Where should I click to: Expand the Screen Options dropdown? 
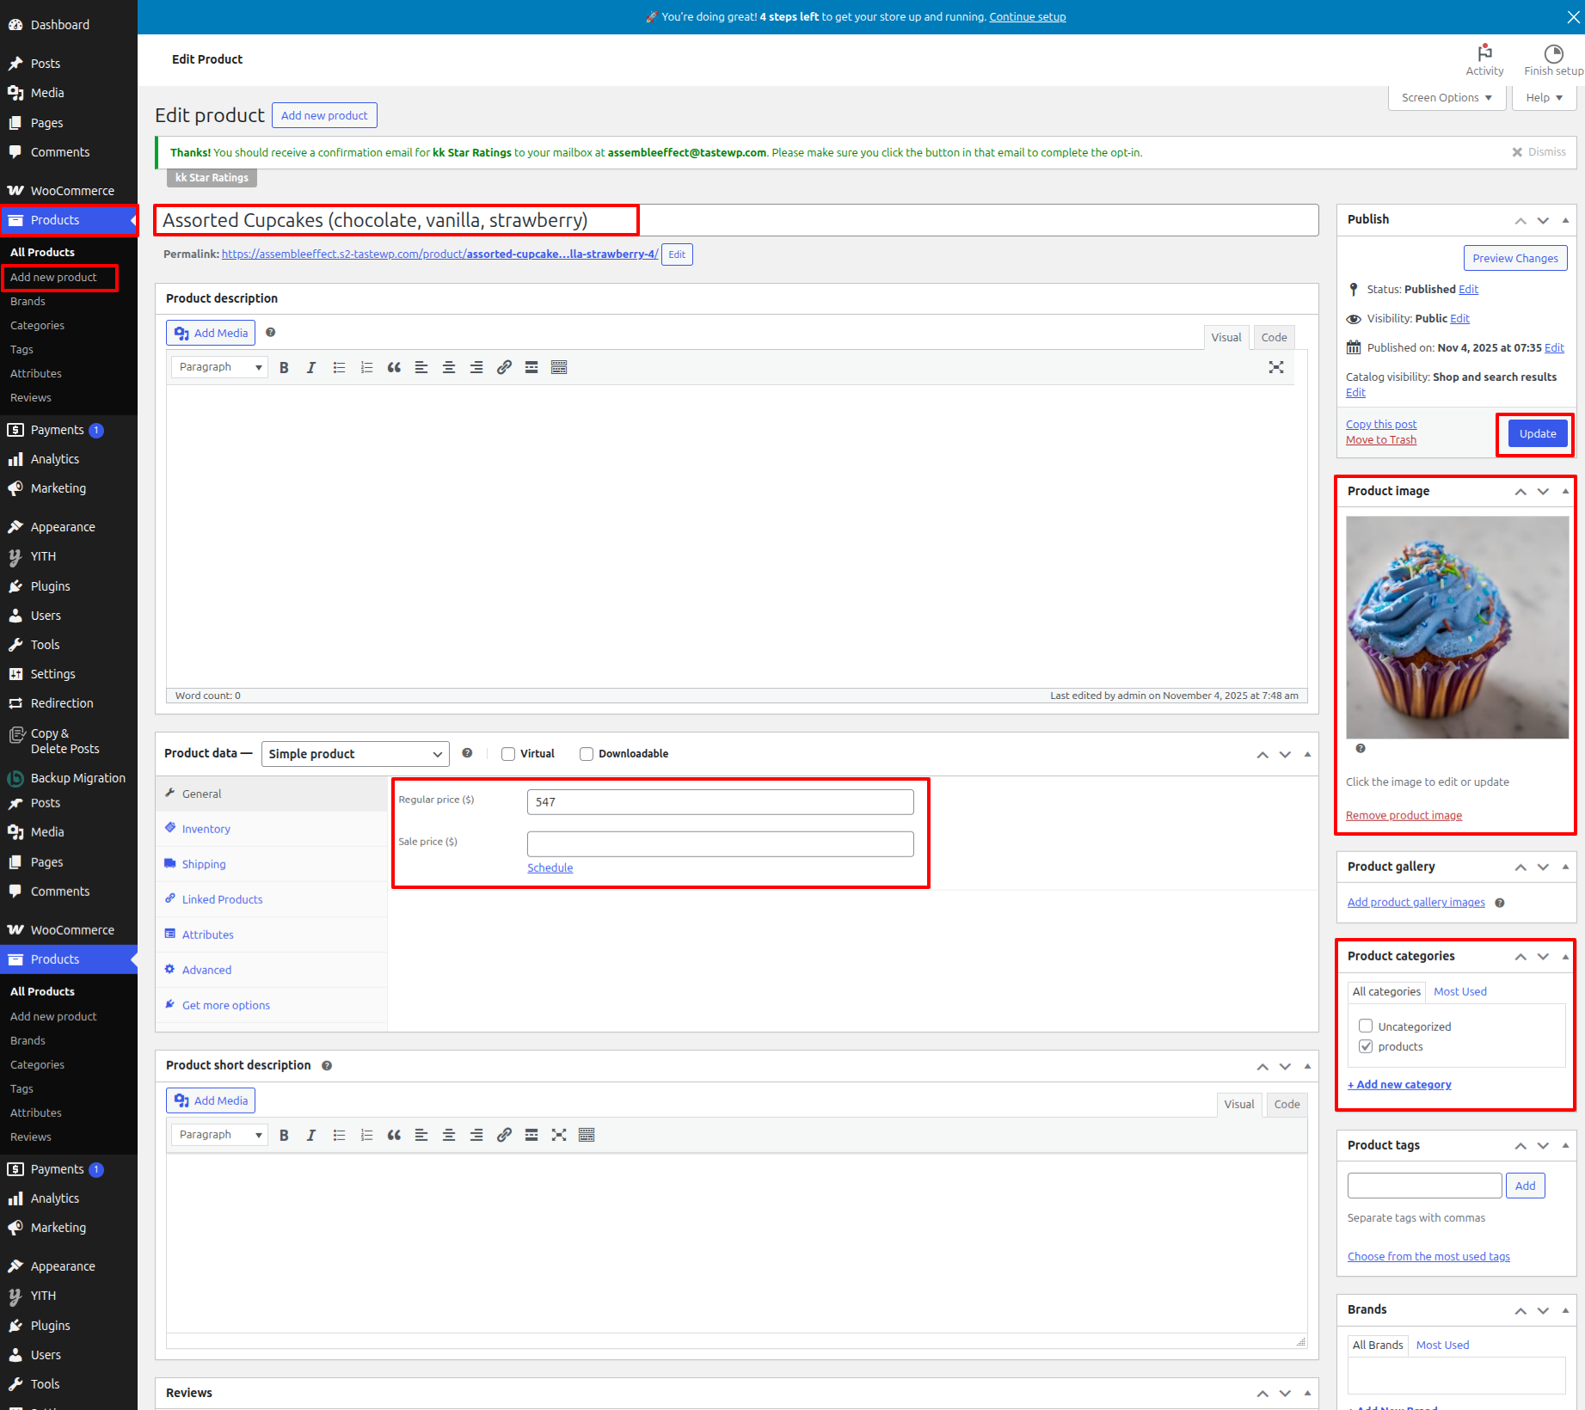1447,98
